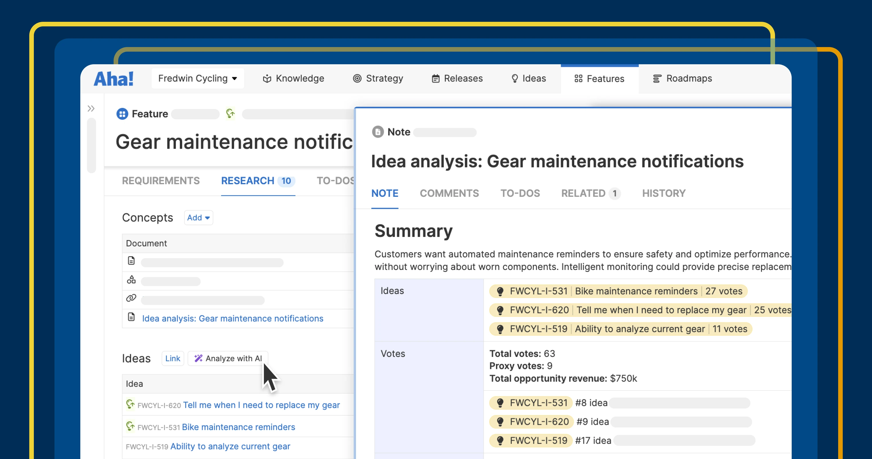The image size is (872, 459).
Task: Click the gray Note type icon
Action: click(x=378, y=132)
